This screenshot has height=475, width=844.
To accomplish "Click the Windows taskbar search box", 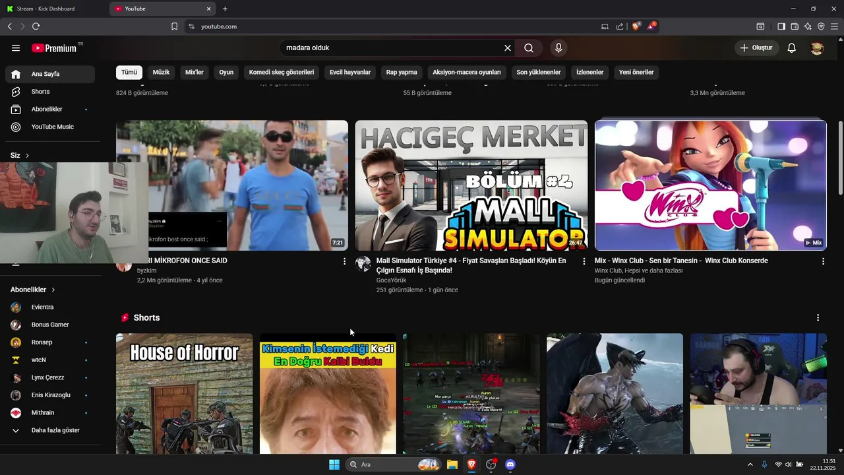I will pyautogui.click(x=394, y=464).
